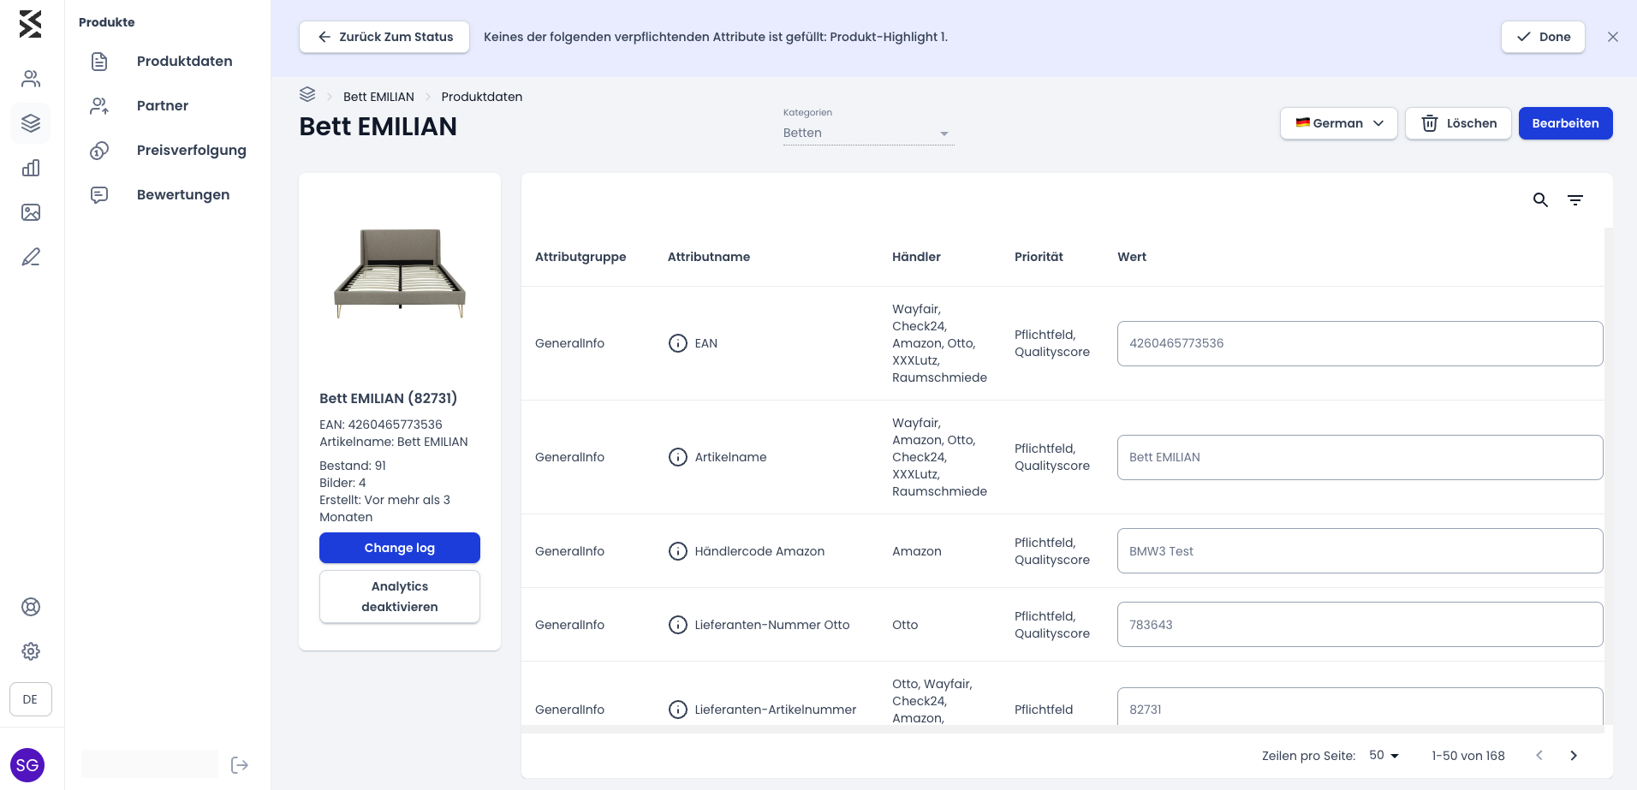
Task: Open the search icon above the attribute table
Action: pyautogui.click(x=1540, y=200)
